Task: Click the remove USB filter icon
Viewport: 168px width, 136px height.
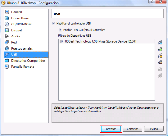Action: pyautogui.click(x=160, y=62)
